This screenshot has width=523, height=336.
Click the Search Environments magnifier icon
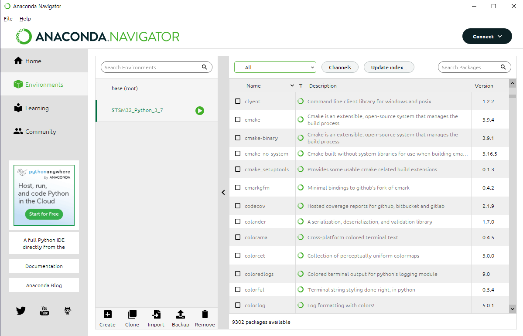pos(205,67)
